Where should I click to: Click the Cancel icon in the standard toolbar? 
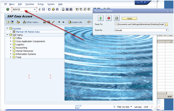pyautogui.click(x=57, y=9)
